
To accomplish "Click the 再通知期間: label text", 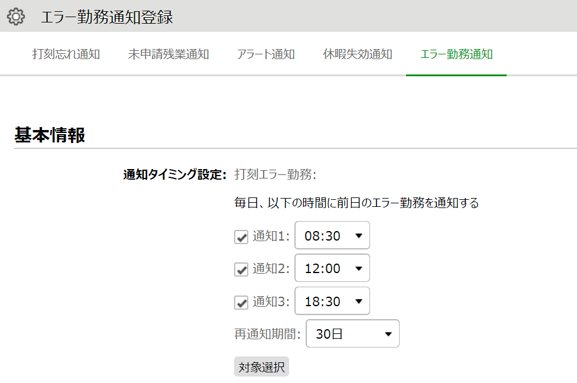I will tap(268, 334).
